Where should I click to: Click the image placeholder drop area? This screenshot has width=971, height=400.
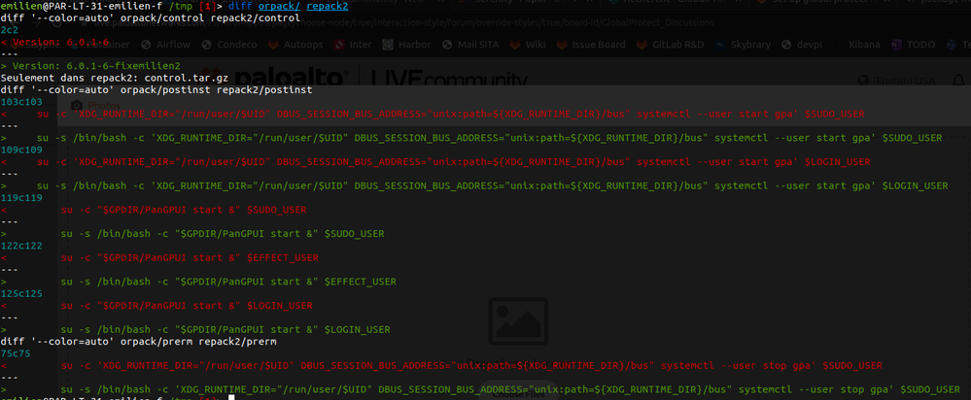pyautogui.click(x=518, y=320)
